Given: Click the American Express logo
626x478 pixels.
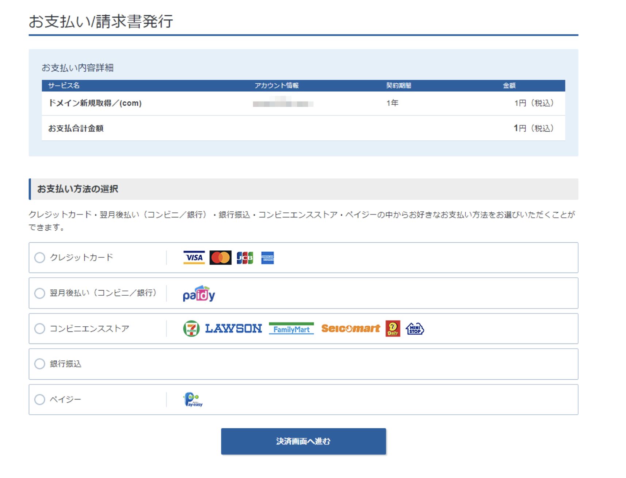Looking at the screenshot, I should (267, 258).
